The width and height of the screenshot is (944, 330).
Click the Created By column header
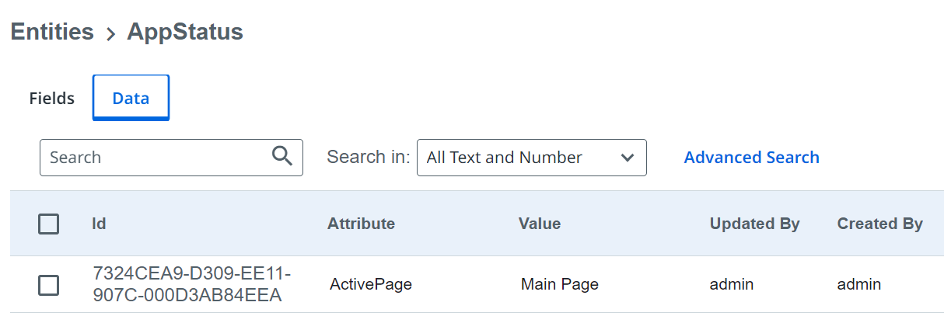pyautogui.click(x=879, y=224)
